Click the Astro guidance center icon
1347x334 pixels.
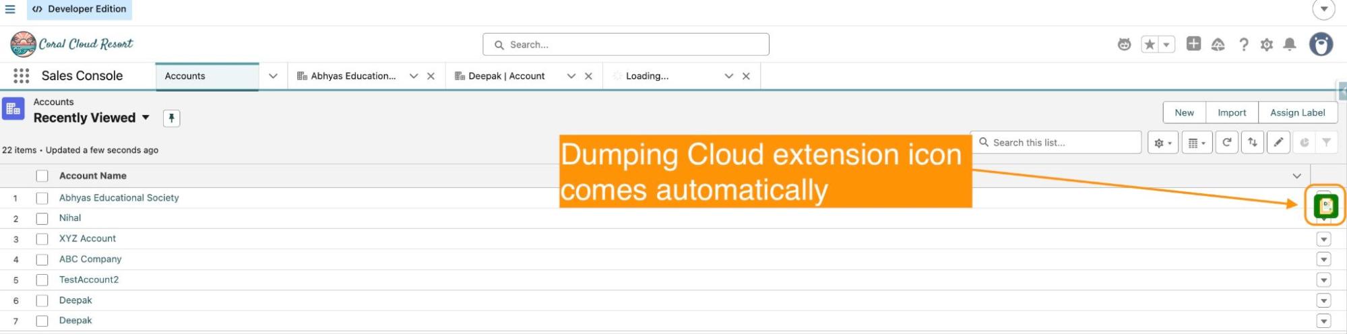pos(1124,44)
